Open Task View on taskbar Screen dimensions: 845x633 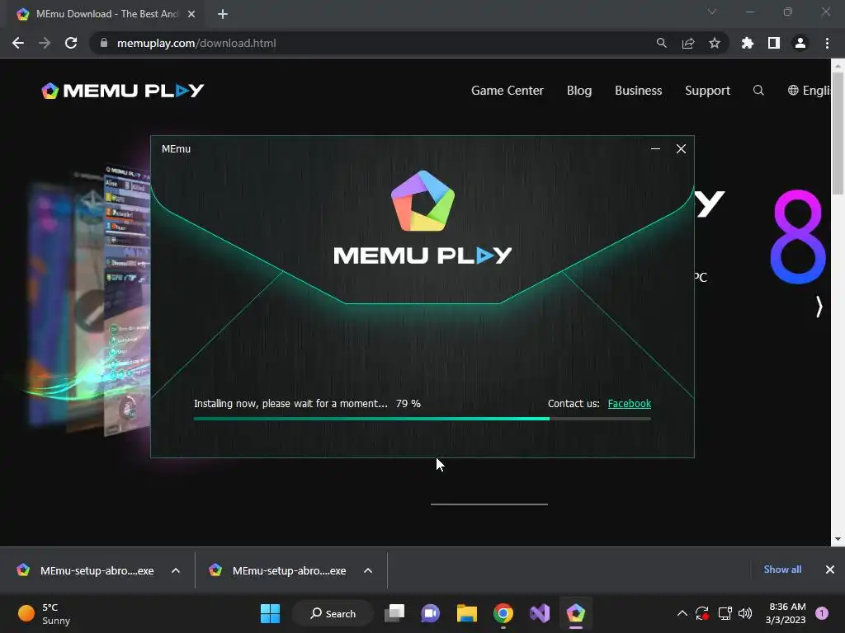coord(394,613)
